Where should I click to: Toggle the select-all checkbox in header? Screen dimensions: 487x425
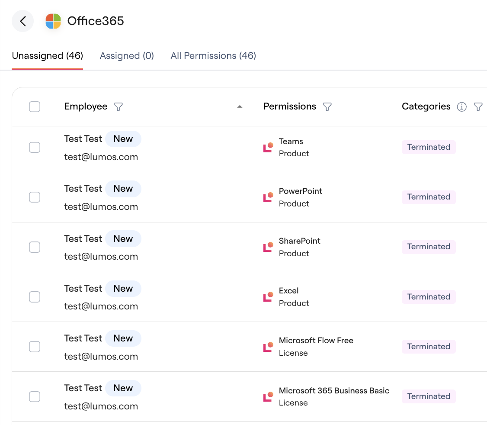35,106
